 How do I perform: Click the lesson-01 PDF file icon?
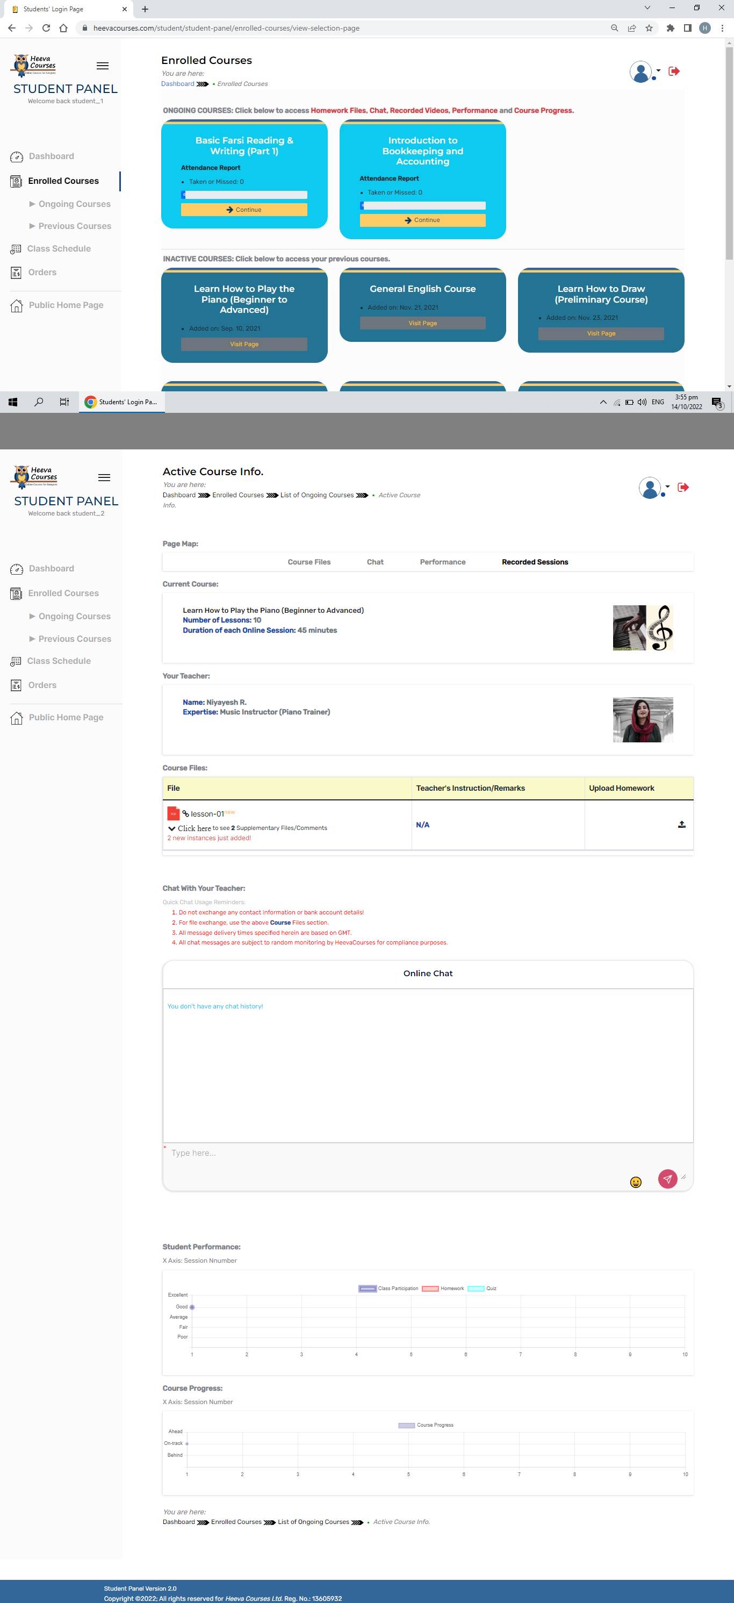pyautogui.click(x=173, y=813)
